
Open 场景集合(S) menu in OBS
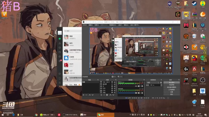[x=113, y=25]
